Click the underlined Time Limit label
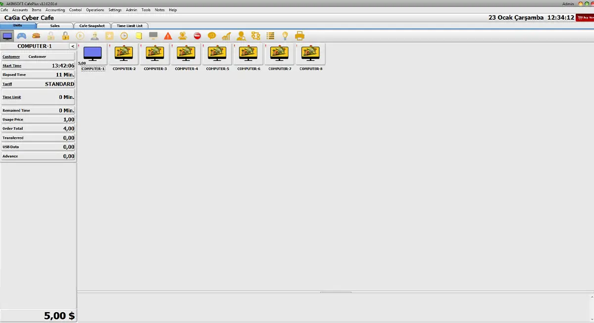 pos(12,97)
